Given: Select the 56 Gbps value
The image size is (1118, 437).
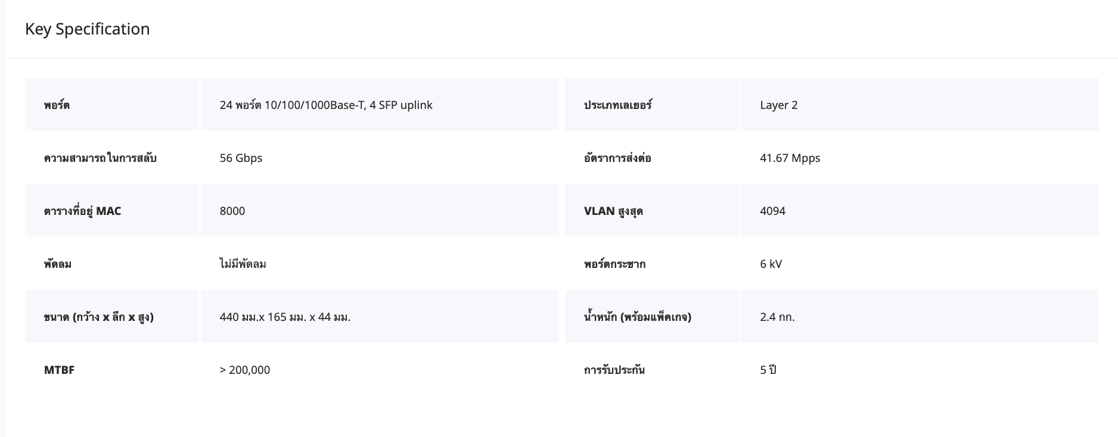Looking at the screenshot, I should [x=241, y=158].
